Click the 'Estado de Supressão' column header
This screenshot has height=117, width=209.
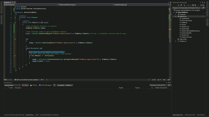(161, 88)
